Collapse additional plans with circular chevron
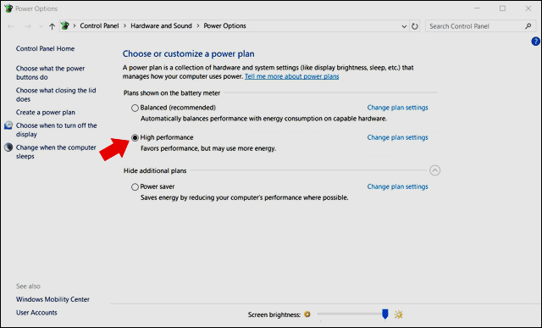This screenshot has width=542, height=328. (x=434, y=170)
